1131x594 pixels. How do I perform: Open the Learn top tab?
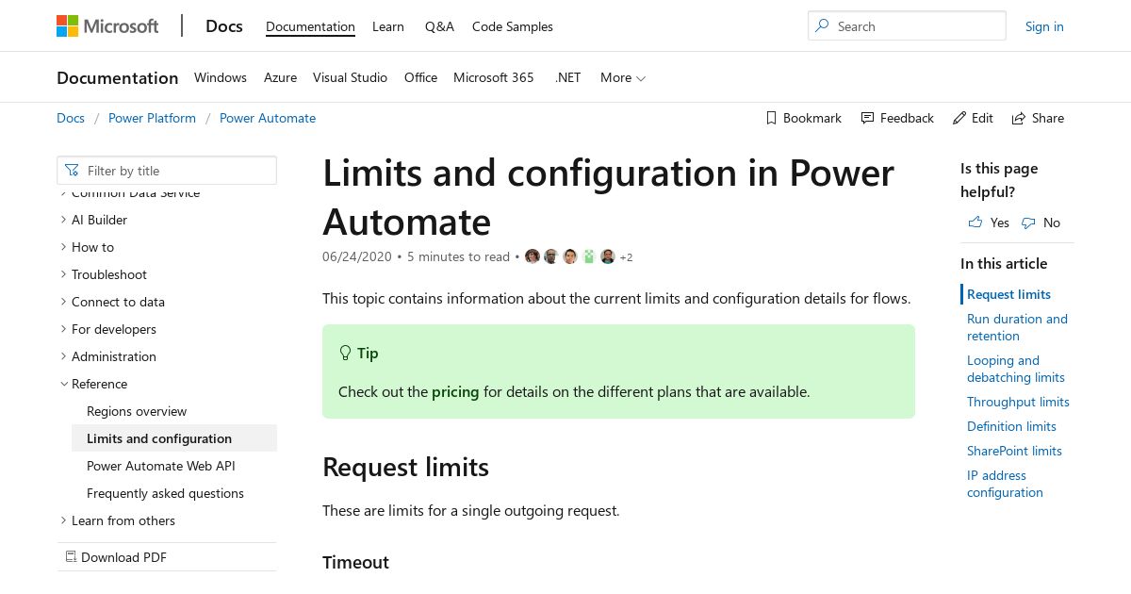coord(388,26)
